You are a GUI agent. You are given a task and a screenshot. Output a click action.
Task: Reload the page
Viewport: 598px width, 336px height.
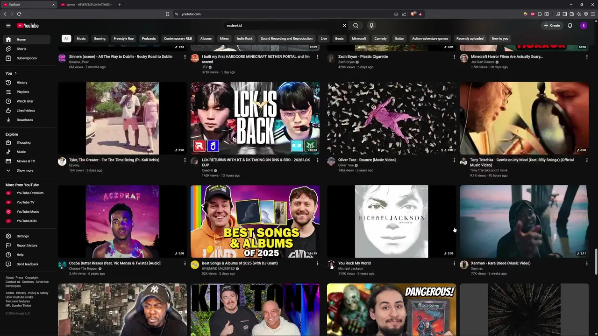19,14
